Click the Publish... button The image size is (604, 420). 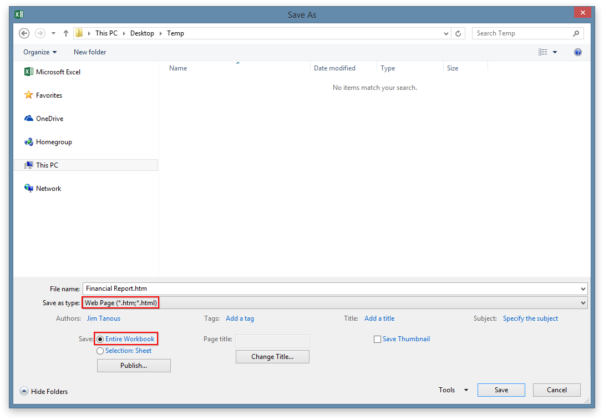[134, 366]
